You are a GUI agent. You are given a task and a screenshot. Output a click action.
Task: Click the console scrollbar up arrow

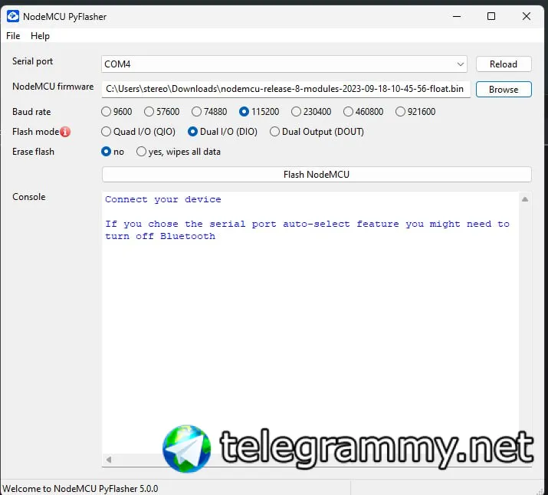(x=525, y=199)
